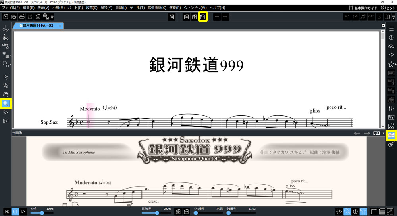Open the 記号(Y) menu
Viewport: 397px width, 216px height.
click(x=106, y=8)
